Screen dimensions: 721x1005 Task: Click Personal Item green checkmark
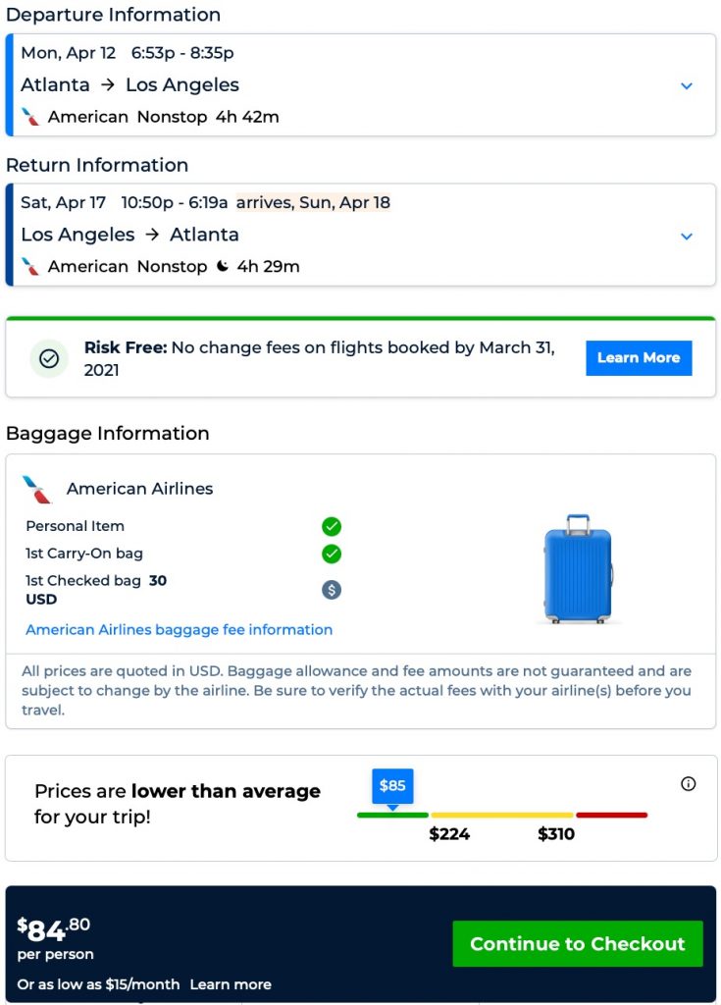[x=332, y=526]
